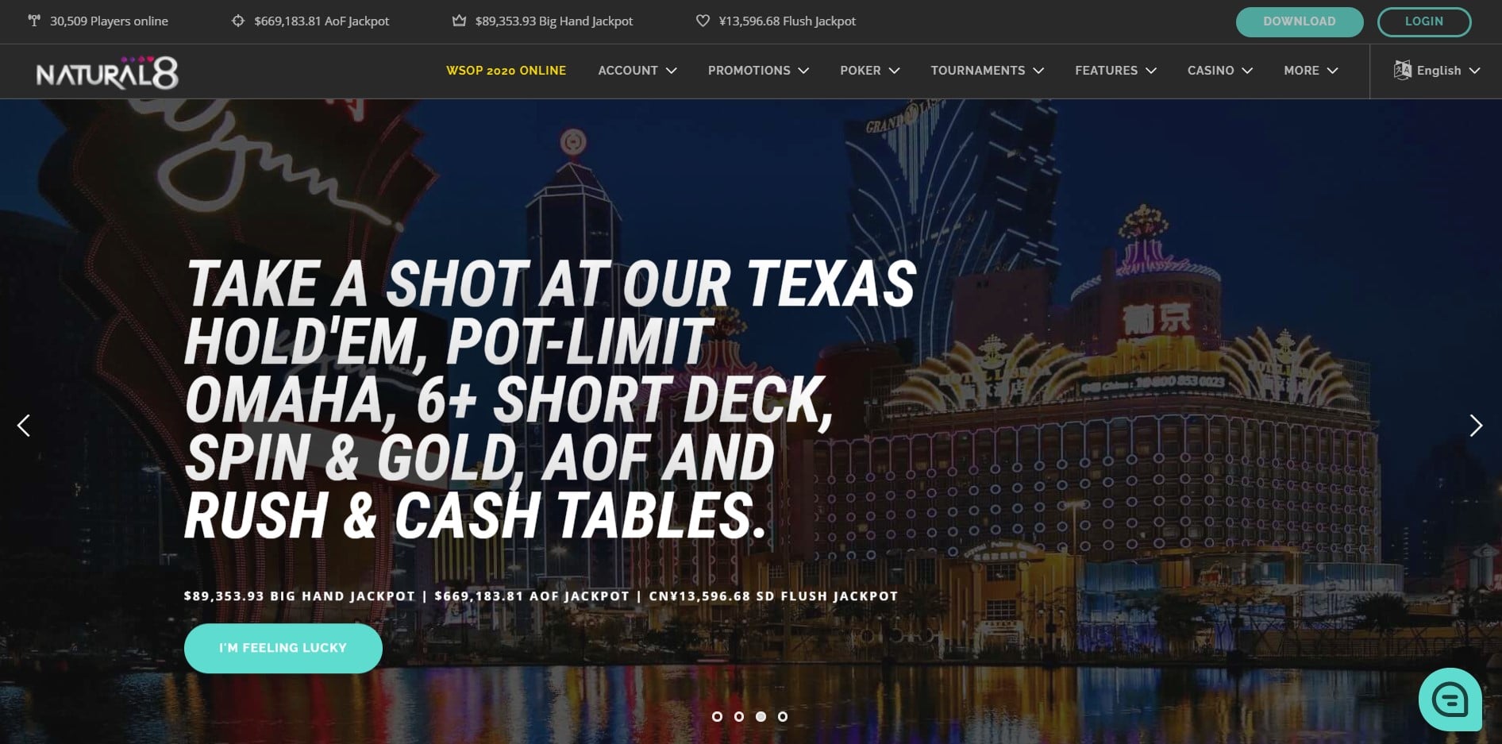Image resolution: width=1502 pixels, height=744 pixels.
Task: Go to previous slide with left arrow
Action: click(x=24, y=426)
